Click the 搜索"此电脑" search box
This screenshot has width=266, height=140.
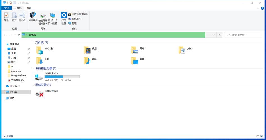tap(243, 35)
